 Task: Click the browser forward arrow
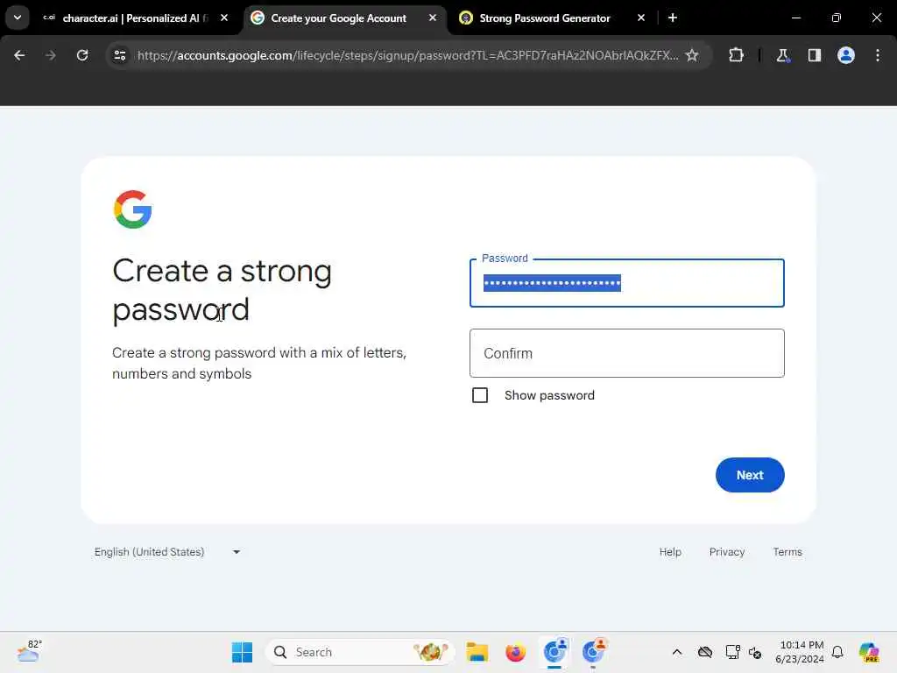(x=51, y=55)
